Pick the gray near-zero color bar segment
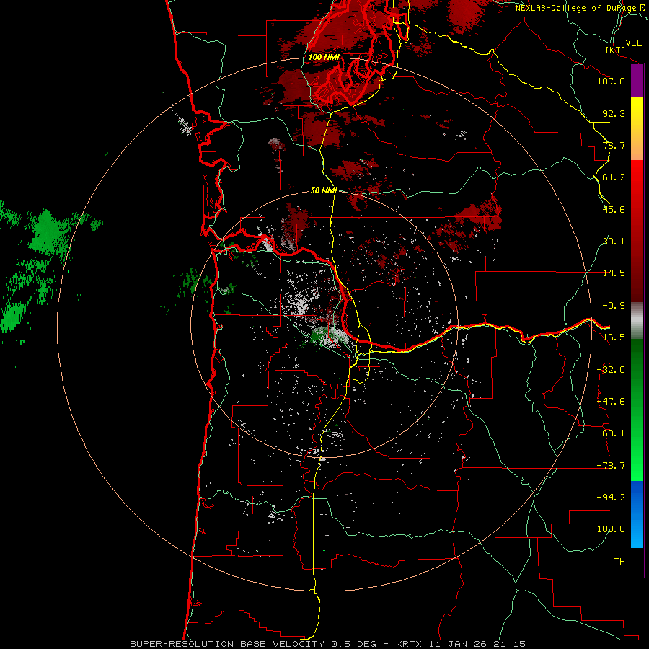 point(637,321)
